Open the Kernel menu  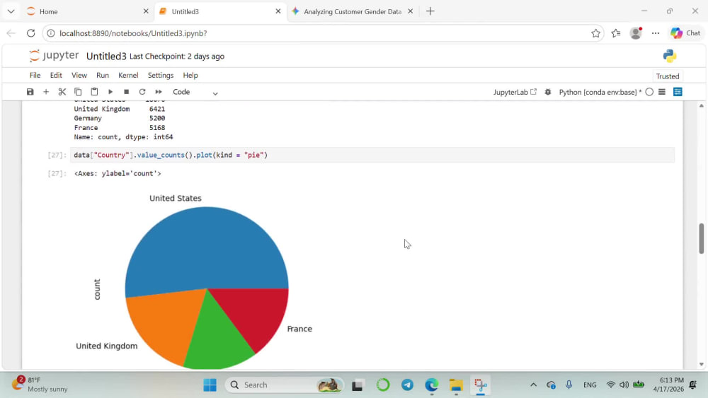128,75
